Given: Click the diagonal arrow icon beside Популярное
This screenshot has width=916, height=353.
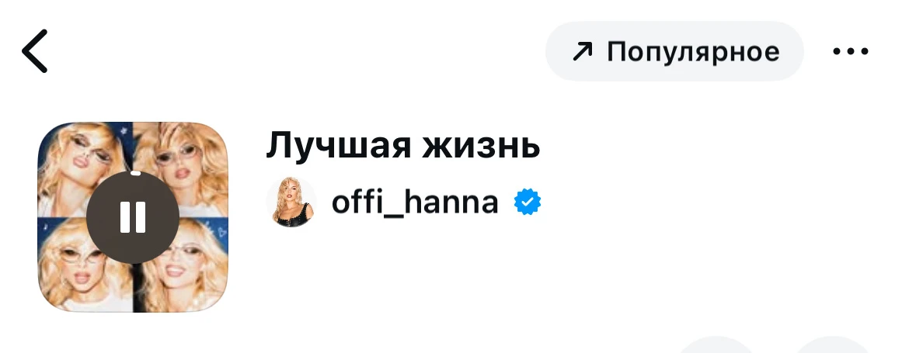Looking at the screenshot, I should pos(582,52).
